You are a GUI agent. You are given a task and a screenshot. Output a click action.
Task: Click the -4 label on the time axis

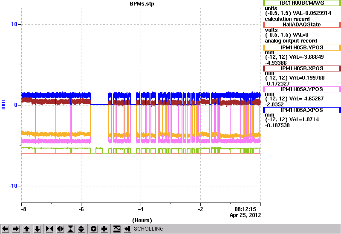click(141, 209)
